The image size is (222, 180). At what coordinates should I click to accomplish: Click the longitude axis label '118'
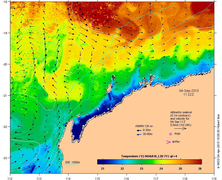[x=185, y=179]
